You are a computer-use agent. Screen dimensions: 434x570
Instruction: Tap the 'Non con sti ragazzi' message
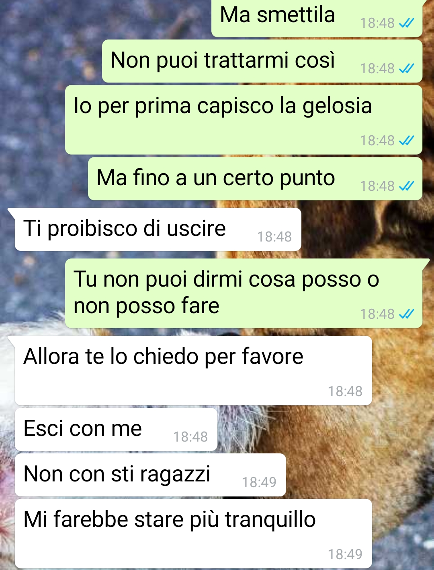[150, 475]
